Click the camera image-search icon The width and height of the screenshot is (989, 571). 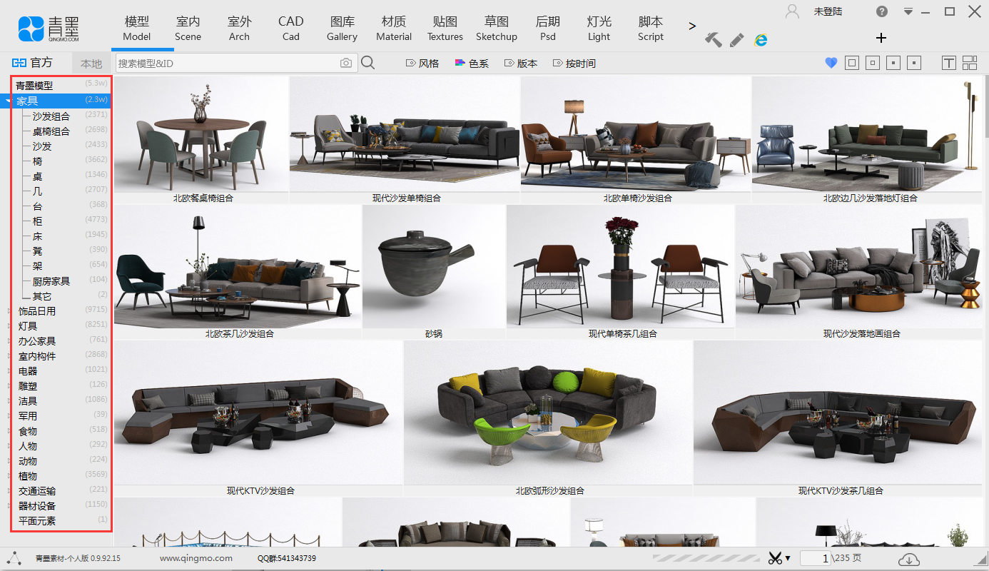point(346,64)
